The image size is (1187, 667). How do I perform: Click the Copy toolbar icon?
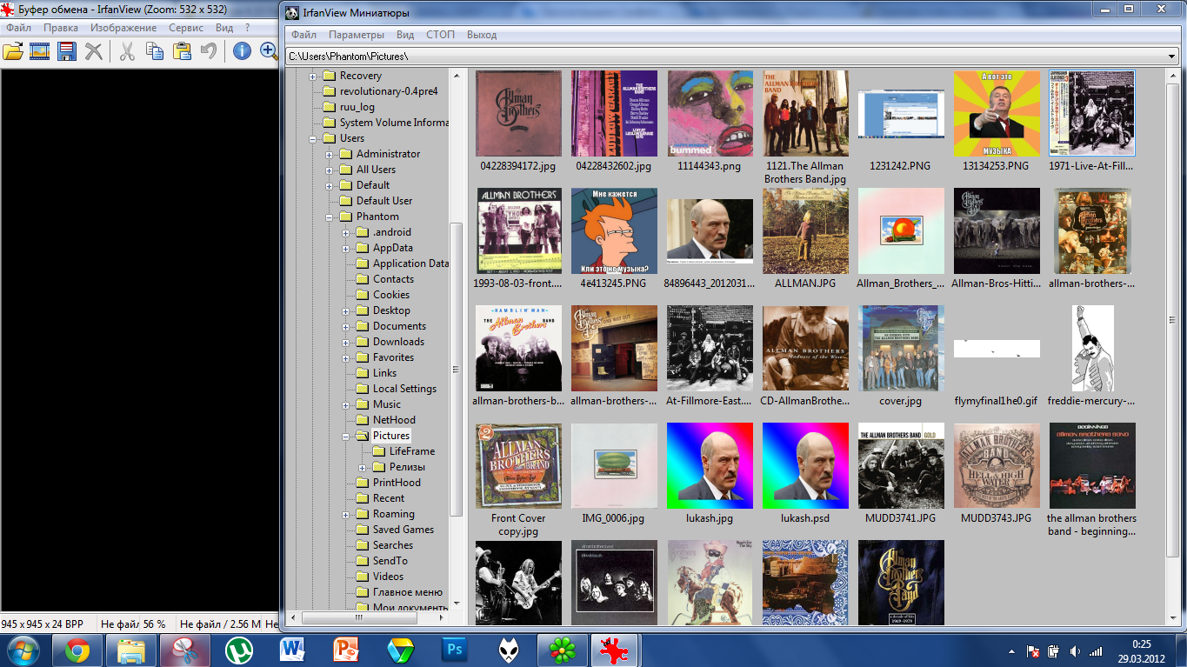click(155, 51)
